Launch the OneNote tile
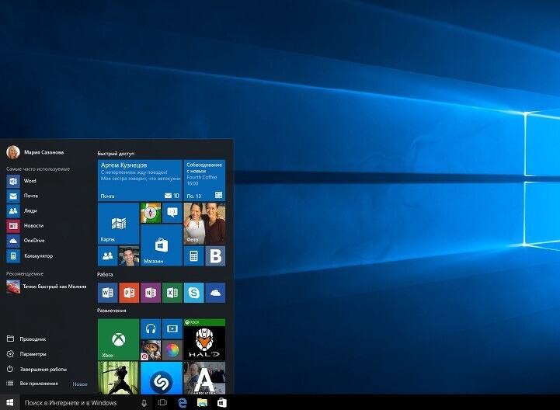The height and width of the screenshot is (410, 560). (151, 293)
